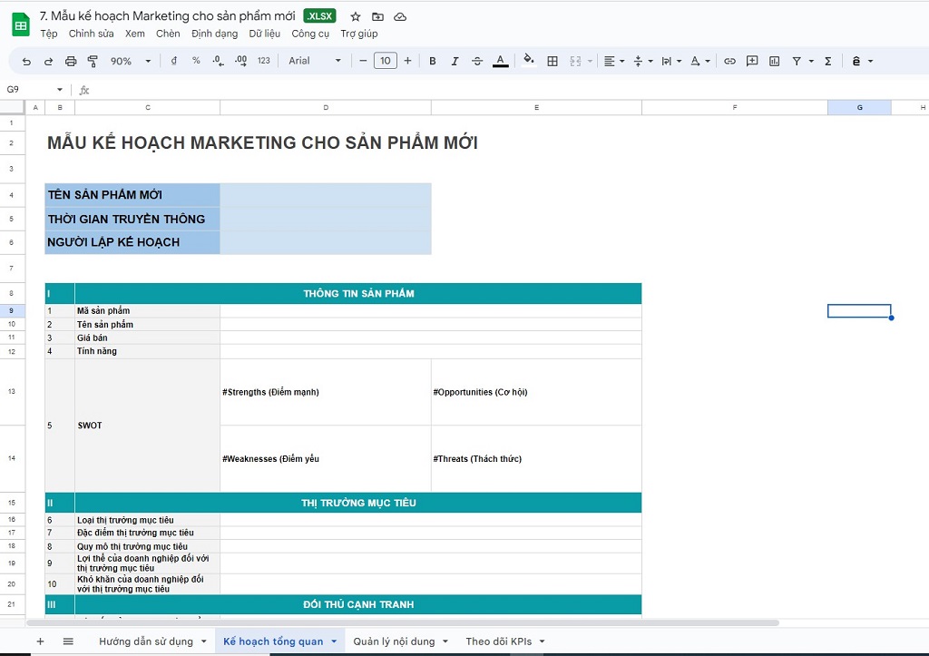Screen dimensions: 929x656
Task: Click the undo arrow icon
Action: pyautogui.click(x=26, y=61)
